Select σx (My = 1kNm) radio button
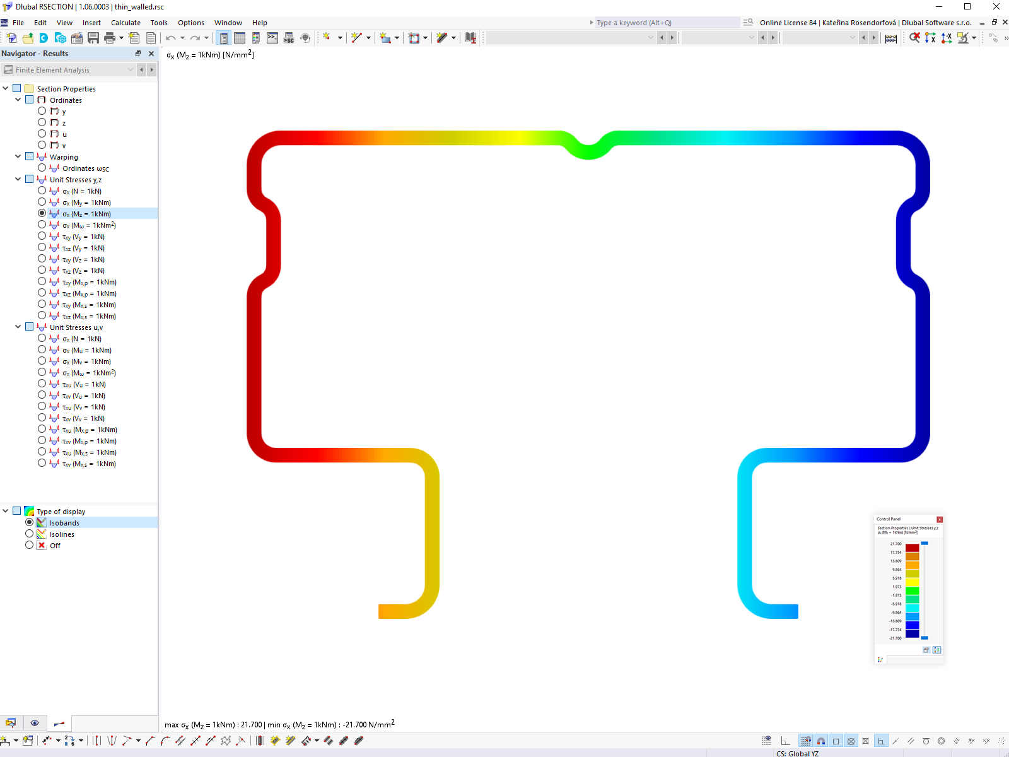Image resolution: width=1009 pixels, height=757 pixels. click(x=42, y=202)
